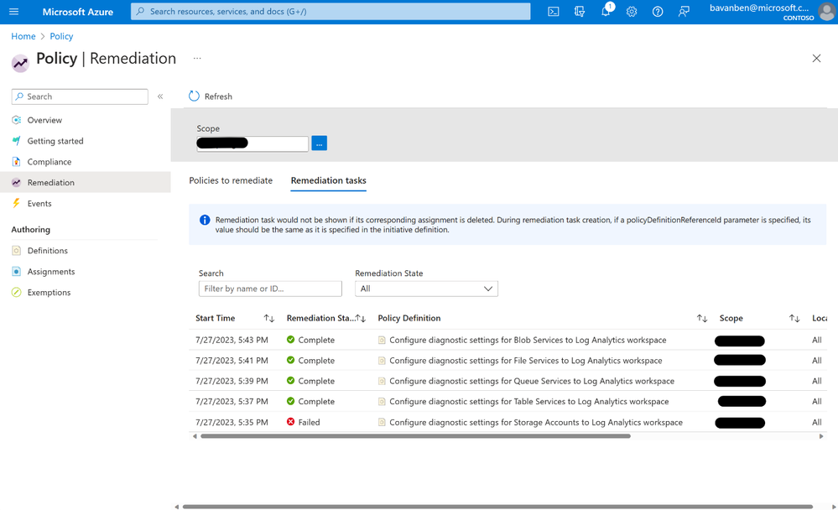Open Cloud Shell from top bar
Viewport: 838px width, 510px height.
(553, 11)
